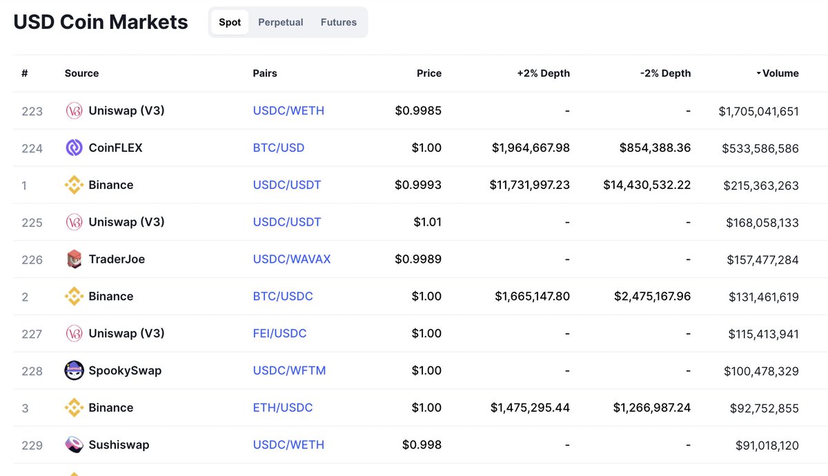Image resolution: width=828 pixels, height=476 pixels.
Task: Click the -2% depth value $14,430,532.22
Action: click(647, 185)
